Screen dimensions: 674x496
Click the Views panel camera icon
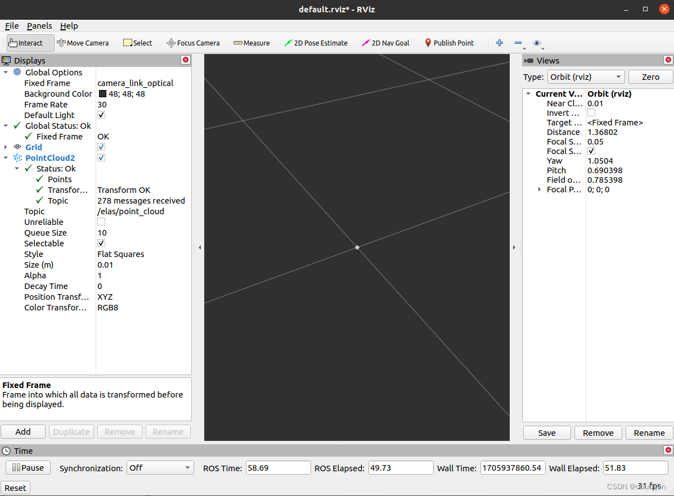click(529, 61)
